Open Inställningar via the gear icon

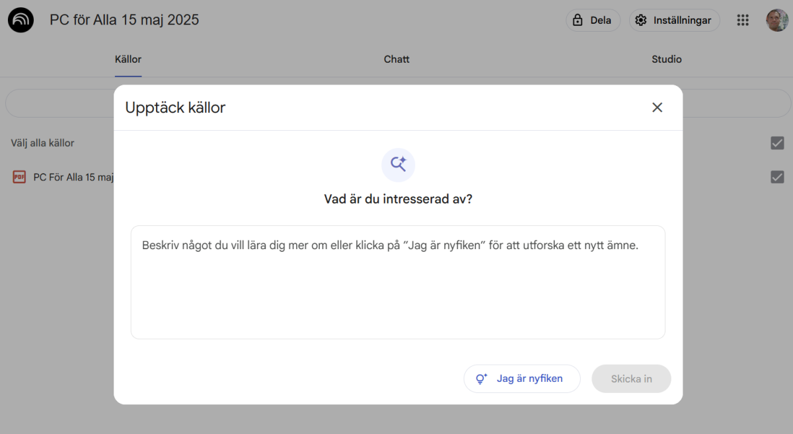[x=640, y=20]
